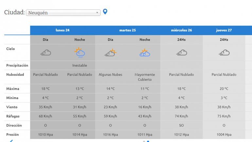Click the blue active pagination dot
252x142 pixels.
tap(148, 141)
